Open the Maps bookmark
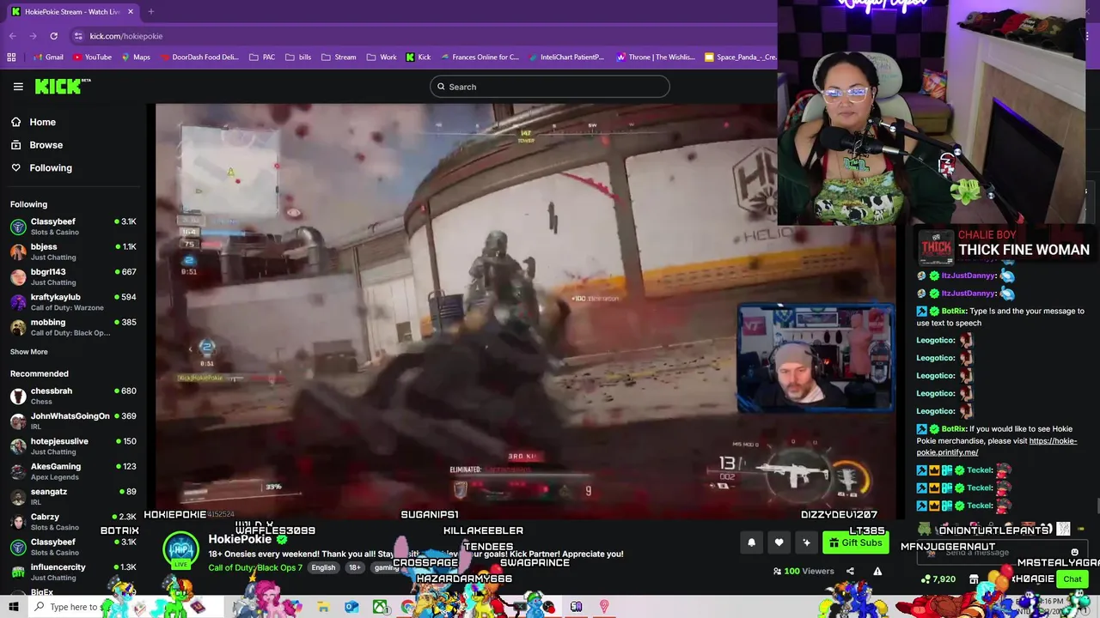1100x618 pixels. 136,58
